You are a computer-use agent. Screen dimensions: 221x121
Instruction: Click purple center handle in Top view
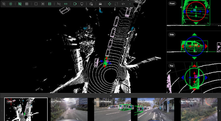196,76
